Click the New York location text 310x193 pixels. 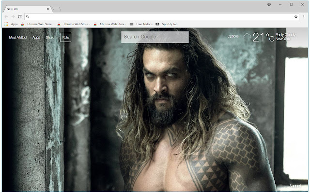(283, 39)
